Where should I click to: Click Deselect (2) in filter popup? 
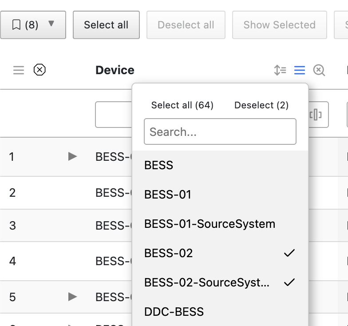pyautogui.click(x=261, y=105)
